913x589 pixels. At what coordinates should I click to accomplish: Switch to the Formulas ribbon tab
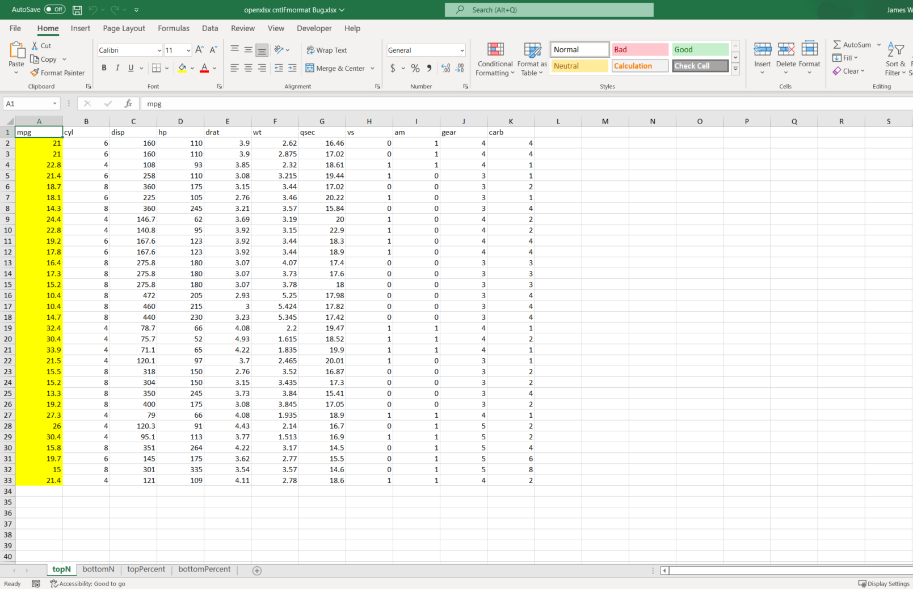(173, 28)
